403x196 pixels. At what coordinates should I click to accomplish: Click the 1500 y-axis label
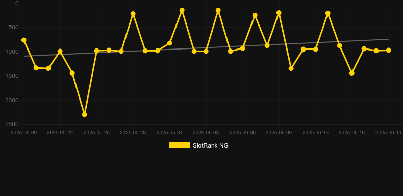click(12, 76)
